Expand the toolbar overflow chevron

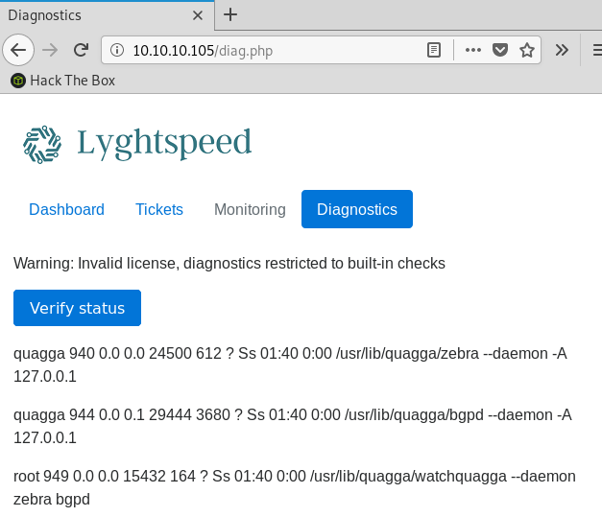(563, 50)
